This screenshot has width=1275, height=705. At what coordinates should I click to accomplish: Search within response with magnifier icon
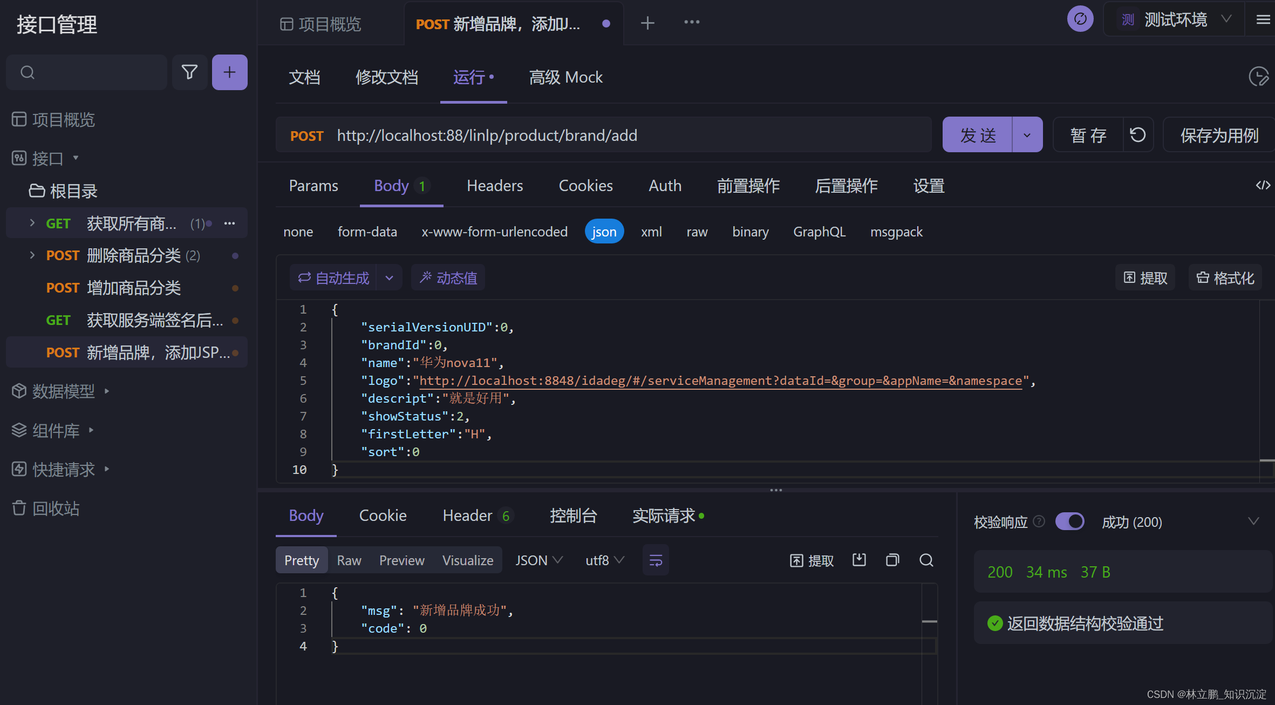pos(926,560)
